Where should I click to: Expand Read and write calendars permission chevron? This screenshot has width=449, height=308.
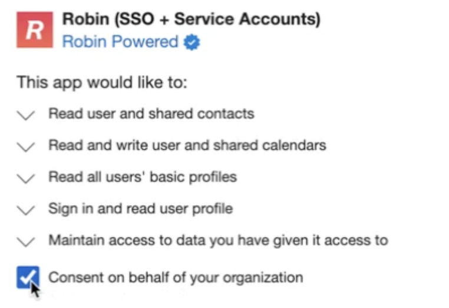click(26, 146)
